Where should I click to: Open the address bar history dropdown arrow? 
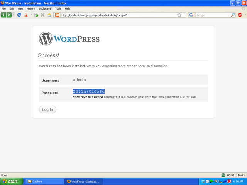(184, 15)
